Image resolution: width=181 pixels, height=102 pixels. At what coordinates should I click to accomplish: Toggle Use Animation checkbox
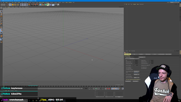tap(134, 67)
